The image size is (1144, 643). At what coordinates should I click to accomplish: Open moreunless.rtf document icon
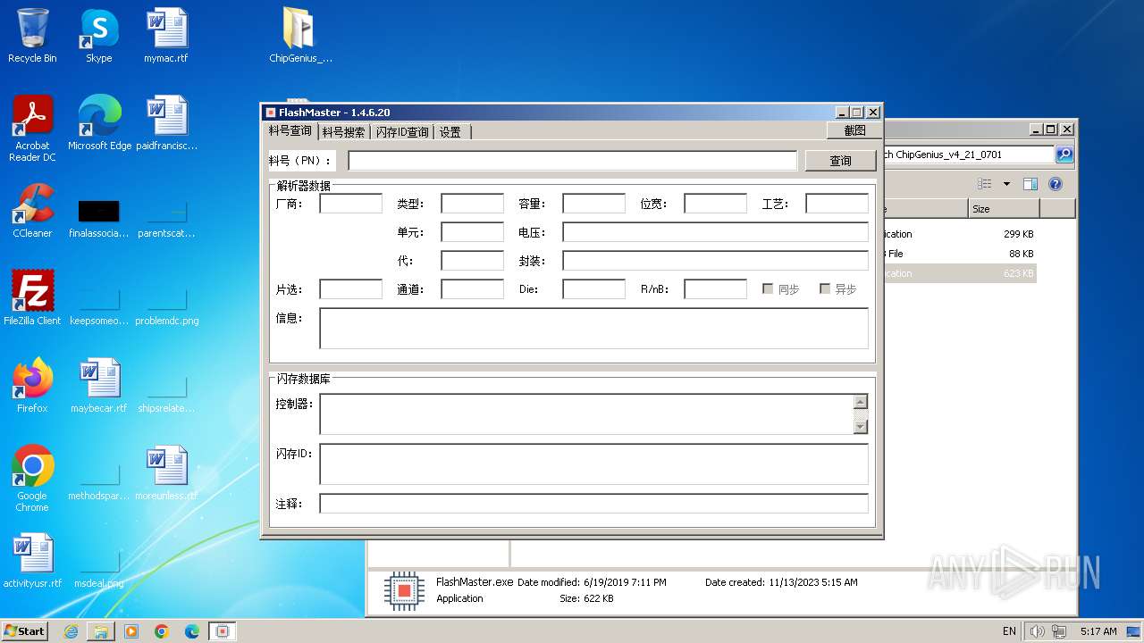pos(166,472)
